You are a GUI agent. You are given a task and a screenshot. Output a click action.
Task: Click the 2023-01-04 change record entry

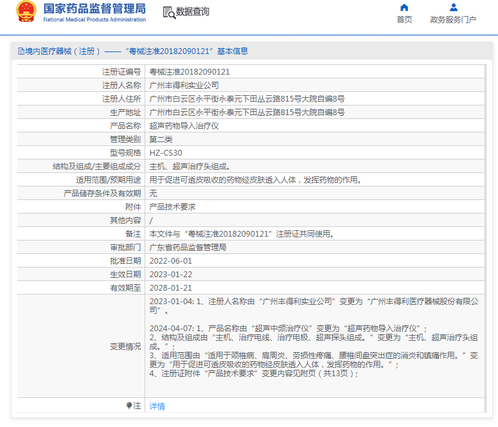[x=314, y=306]
